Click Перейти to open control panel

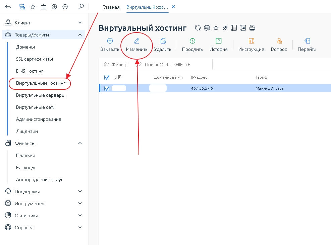(307, 45)
